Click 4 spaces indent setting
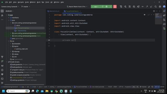The width and height of the screenshot is (167, 94). (x=128, y=87)
